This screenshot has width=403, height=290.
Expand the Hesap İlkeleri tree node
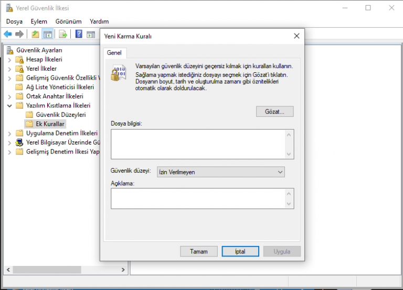coord(9,60)
